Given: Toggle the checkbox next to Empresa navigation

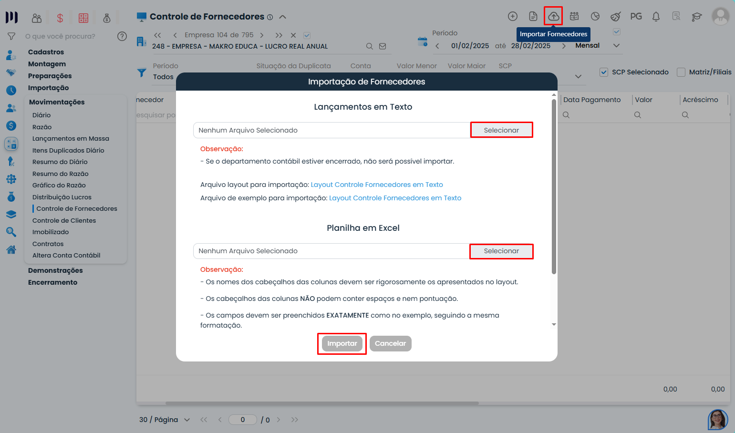Looking at the screenshot, I should (x=307, y=35).
